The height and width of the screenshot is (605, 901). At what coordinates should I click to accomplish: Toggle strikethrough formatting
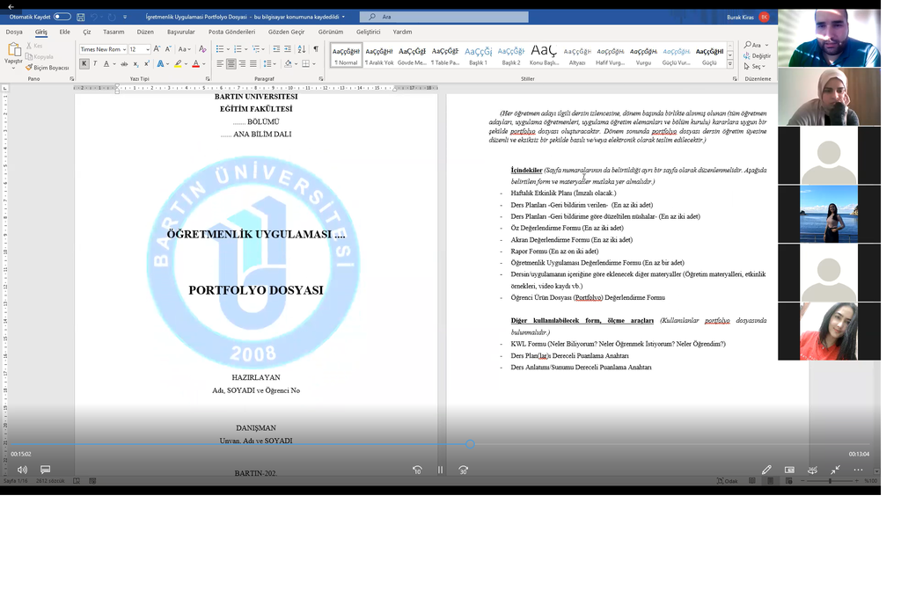click(124, 63)
